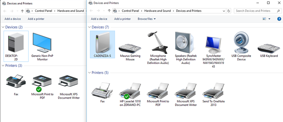Click Add a device in left window
Viewport: 283px width, 122px height.
tap(13, 19)
